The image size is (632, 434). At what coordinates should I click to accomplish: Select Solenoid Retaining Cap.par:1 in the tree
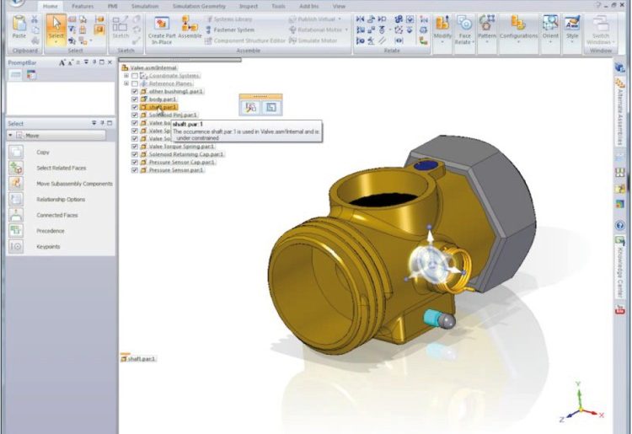tap(186, 154)
